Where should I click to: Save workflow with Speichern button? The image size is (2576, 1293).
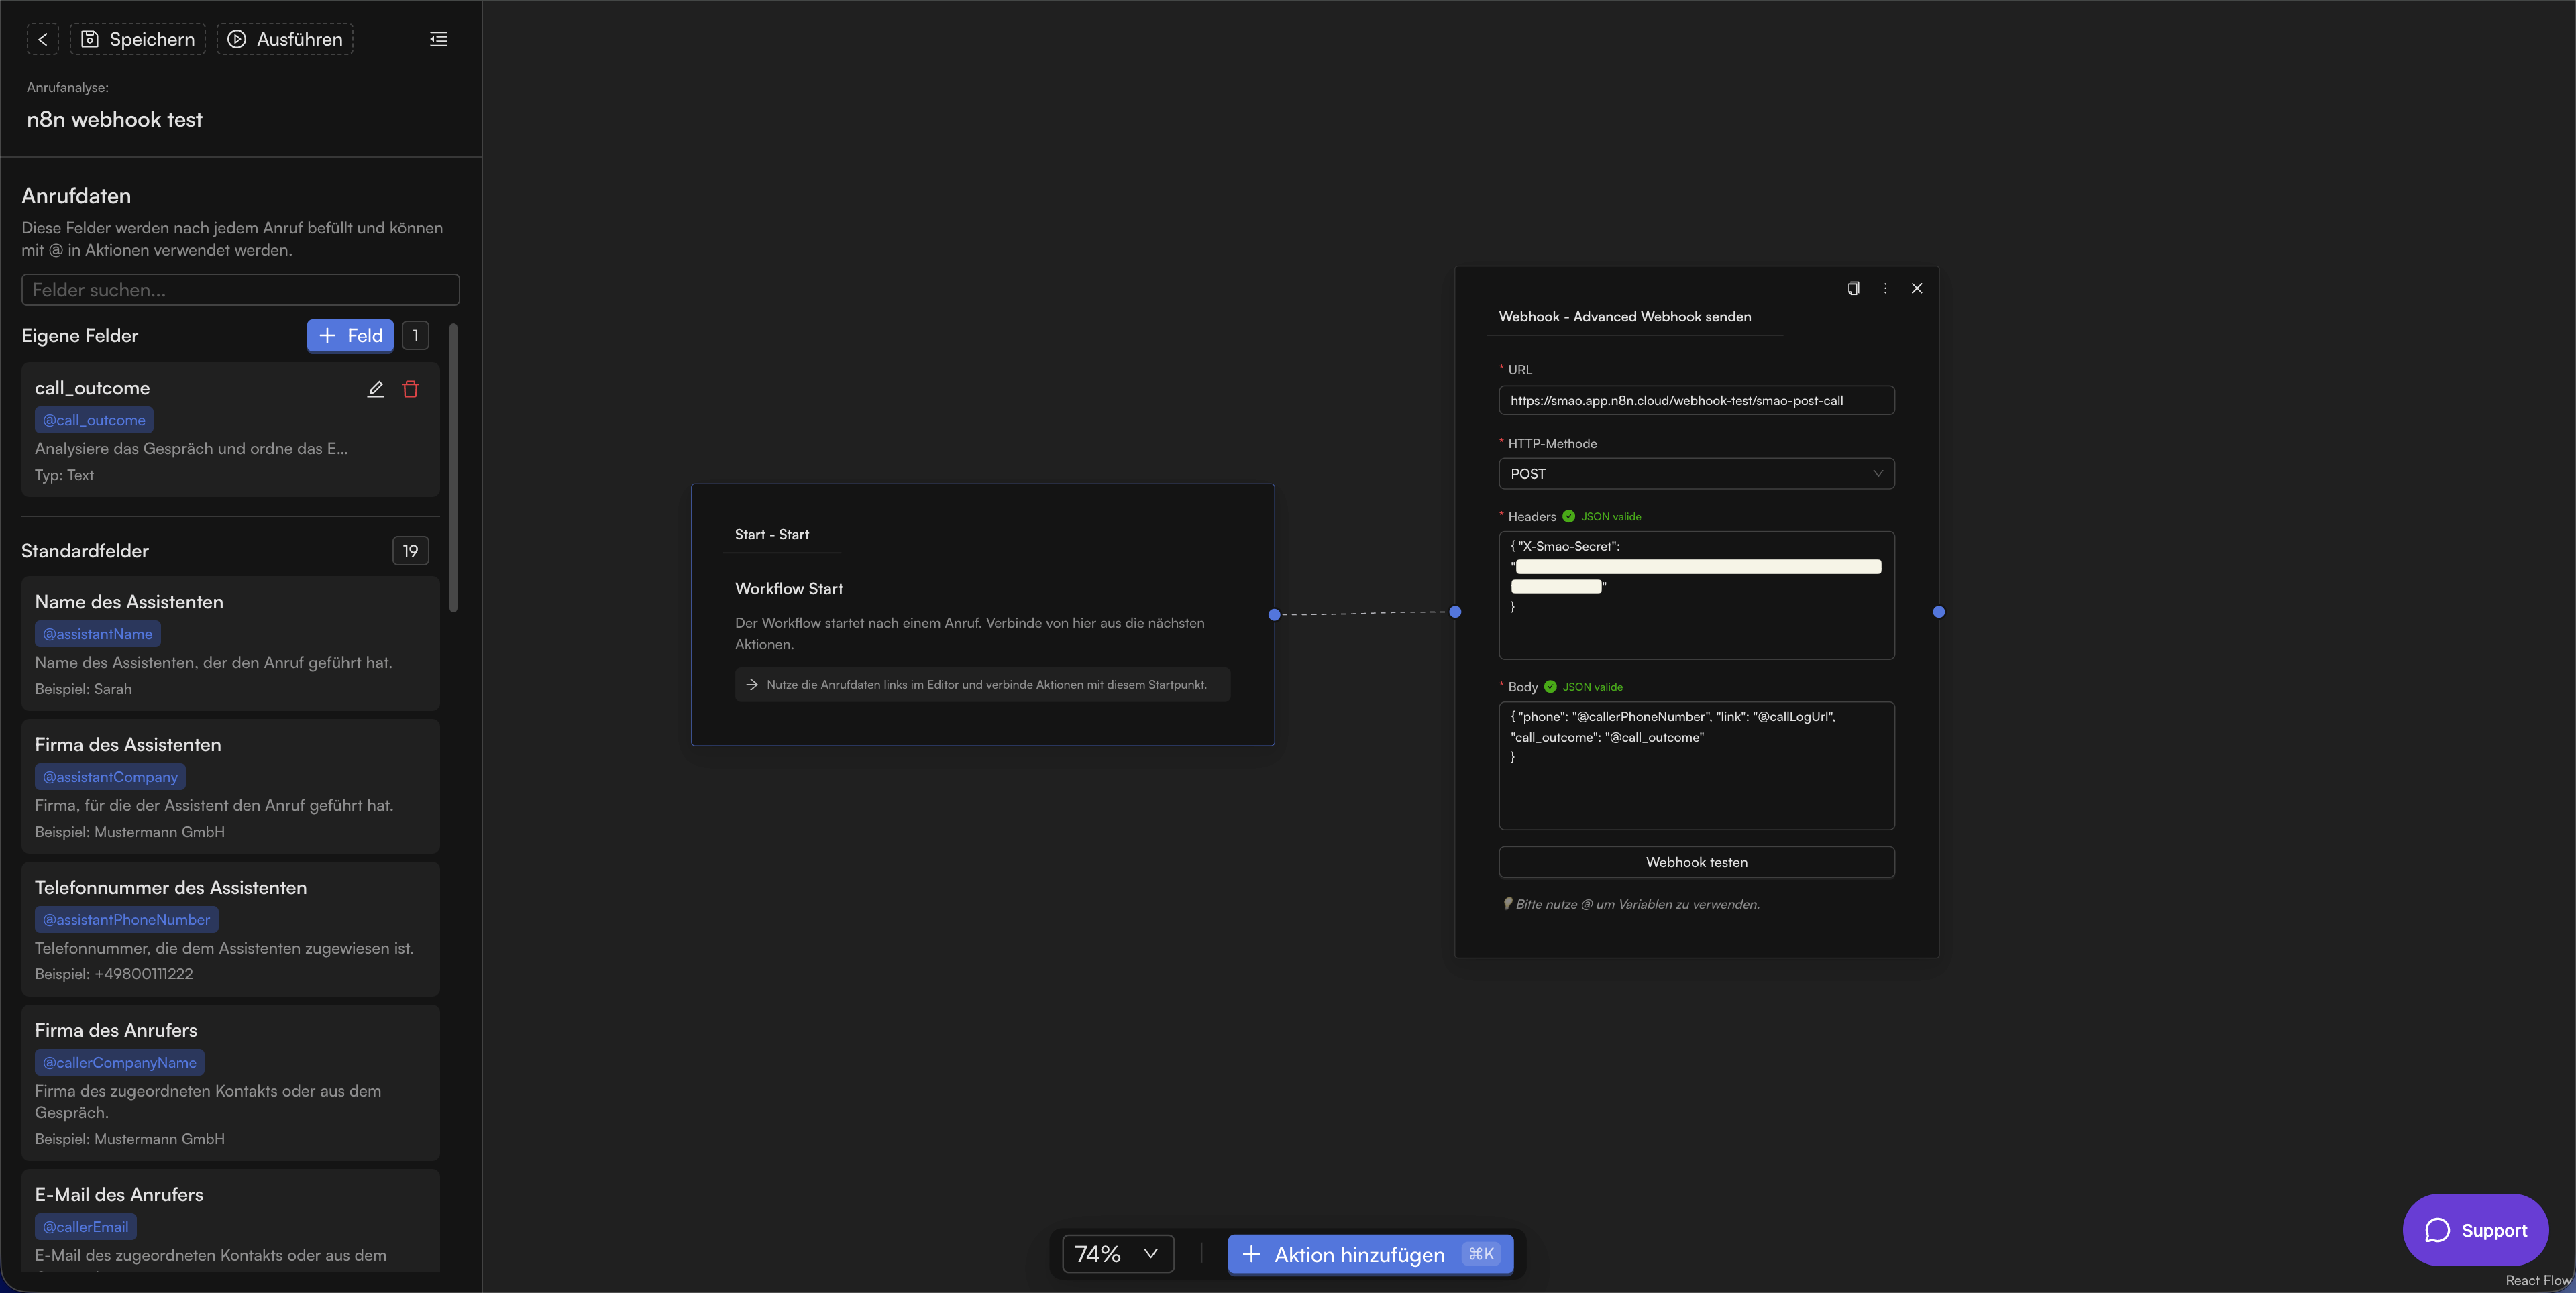(x=138, y=39)
